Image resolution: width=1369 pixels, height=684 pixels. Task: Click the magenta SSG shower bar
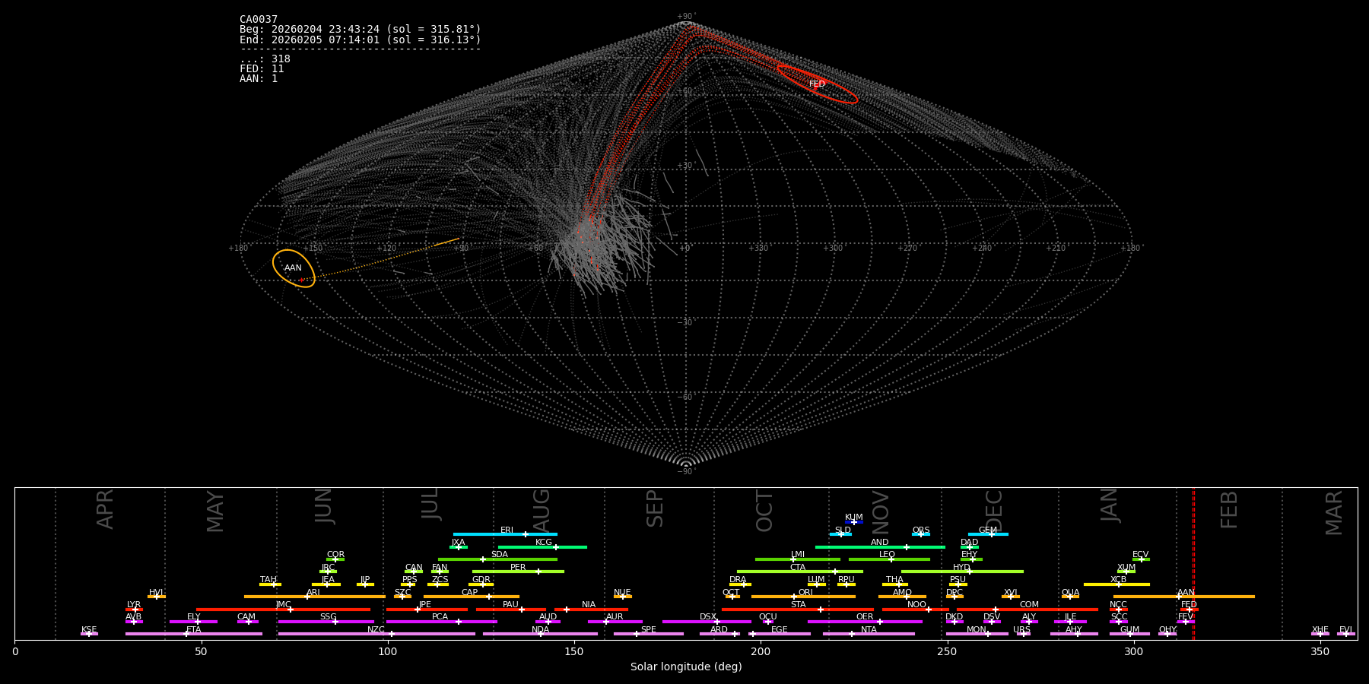pos(326,622)
